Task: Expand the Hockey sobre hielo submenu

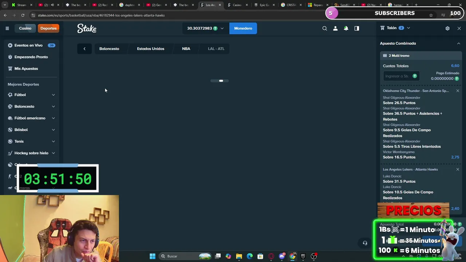Action: pos(53,153)
